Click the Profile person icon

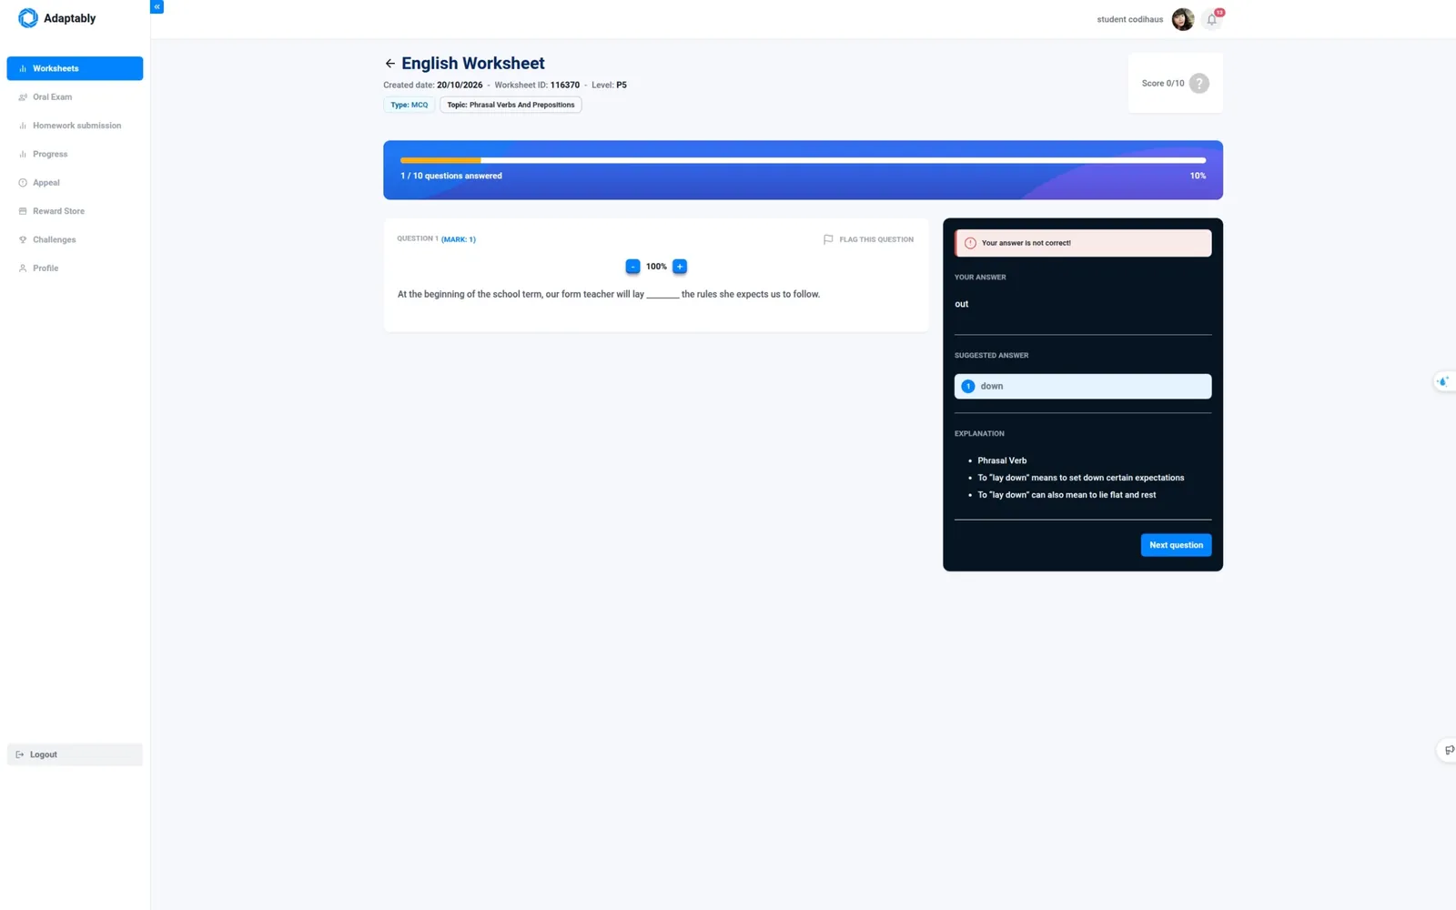click(x=23, y=268)
